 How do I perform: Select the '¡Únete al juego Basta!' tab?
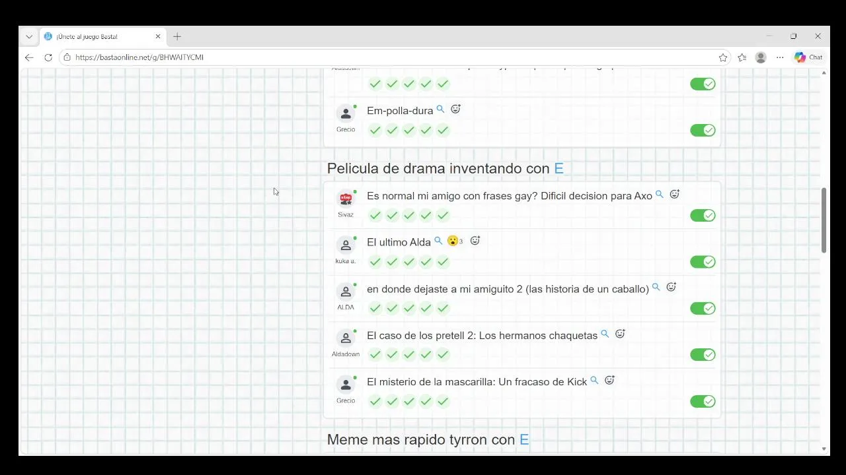point(102,36)
